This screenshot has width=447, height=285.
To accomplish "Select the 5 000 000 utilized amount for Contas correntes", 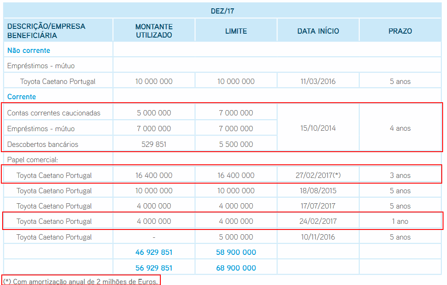I will point(154,113).
